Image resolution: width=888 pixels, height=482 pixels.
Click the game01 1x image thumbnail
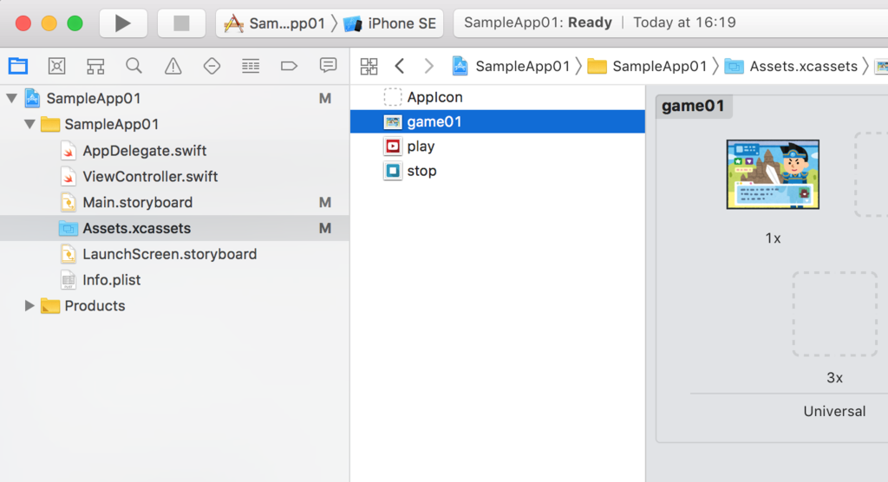tap(773, 174)
